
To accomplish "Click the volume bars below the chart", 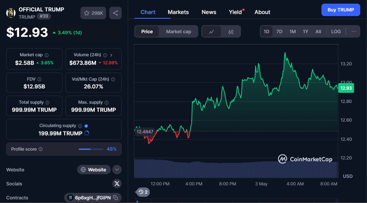I will 236,169.
